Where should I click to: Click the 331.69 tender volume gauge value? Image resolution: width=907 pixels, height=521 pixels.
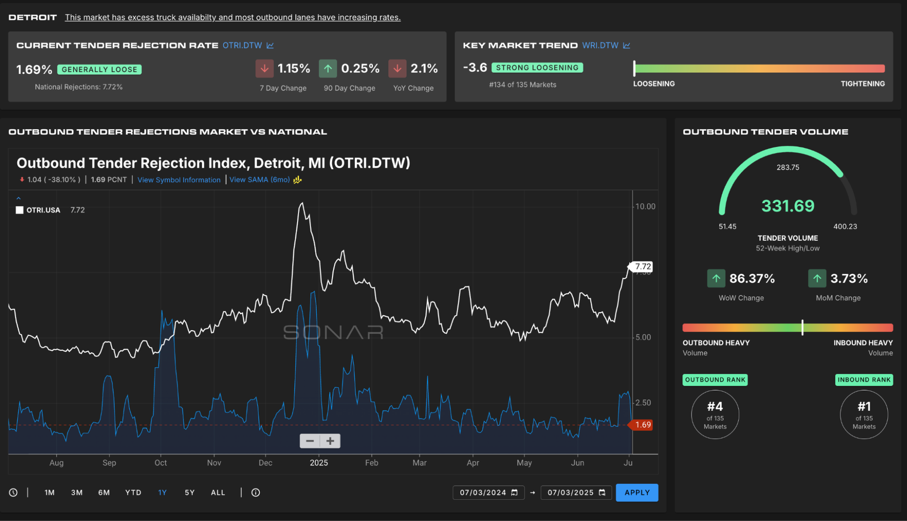[x=787, y=206]
